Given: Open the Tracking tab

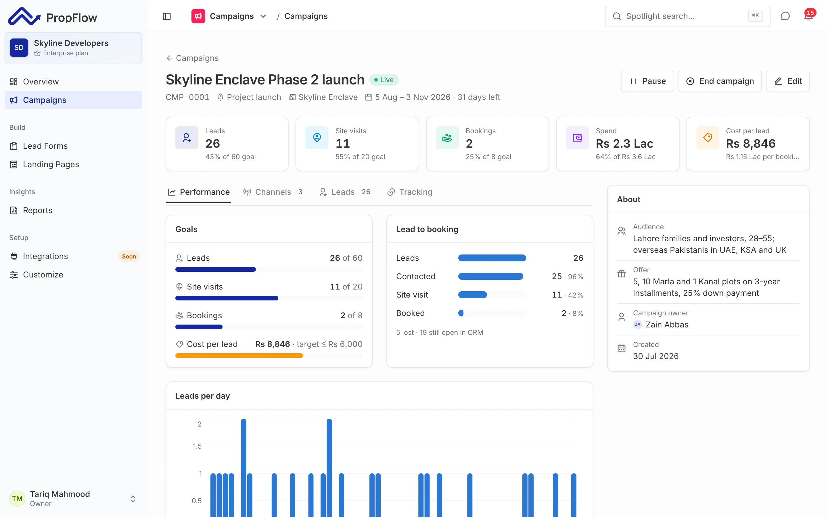Looking at the screenshot, I should tap(410, 192).
